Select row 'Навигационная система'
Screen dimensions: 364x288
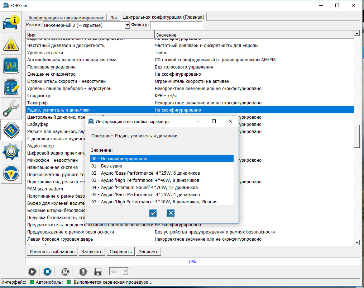[x=55, y=167]
